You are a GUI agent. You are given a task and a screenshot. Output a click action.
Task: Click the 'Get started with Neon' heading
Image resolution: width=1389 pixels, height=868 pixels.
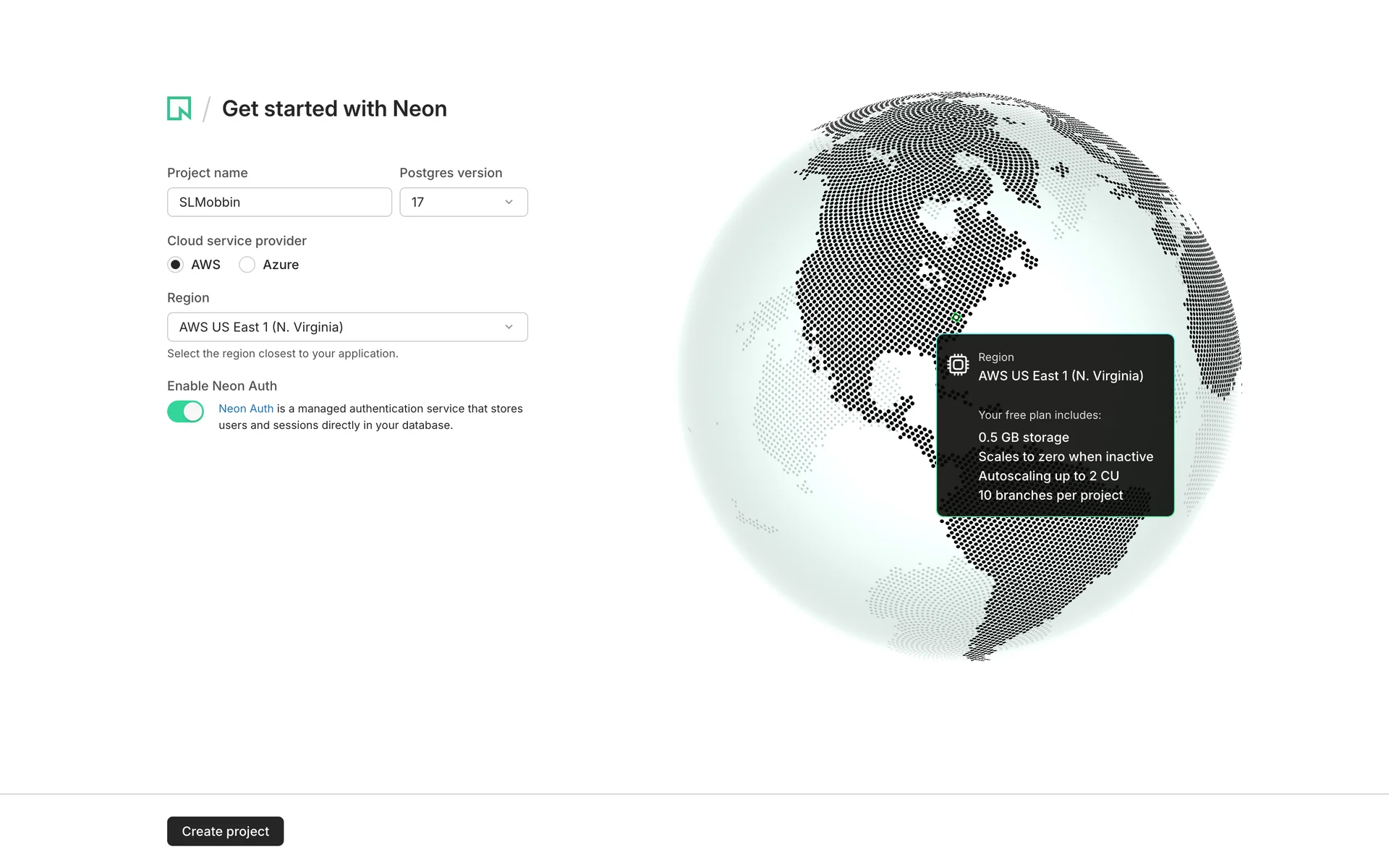coord(334,109)
